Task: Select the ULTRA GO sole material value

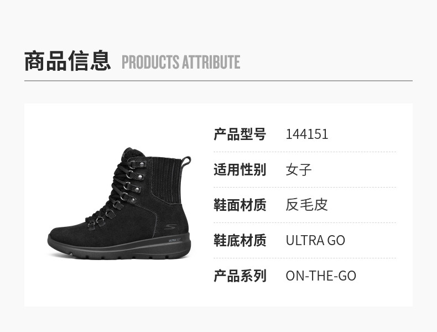Action: (x=315, y=241)
